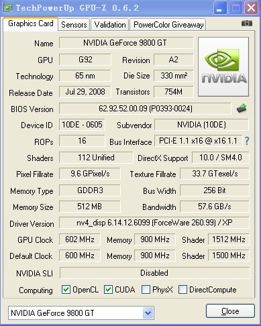Screen dimensions: 261x326
Task: Click the Transistors field 754M
Action: pos(173,92)
